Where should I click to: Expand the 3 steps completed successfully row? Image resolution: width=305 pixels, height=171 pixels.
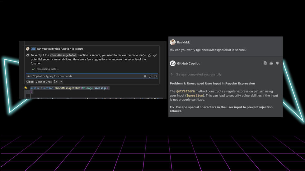point(196,74)
